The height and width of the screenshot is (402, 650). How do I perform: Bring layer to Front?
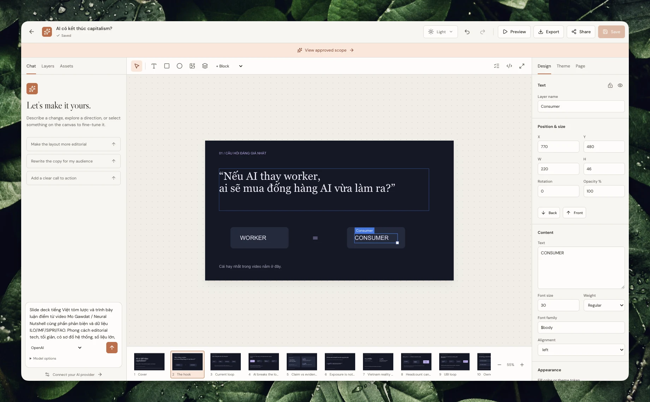574,213
